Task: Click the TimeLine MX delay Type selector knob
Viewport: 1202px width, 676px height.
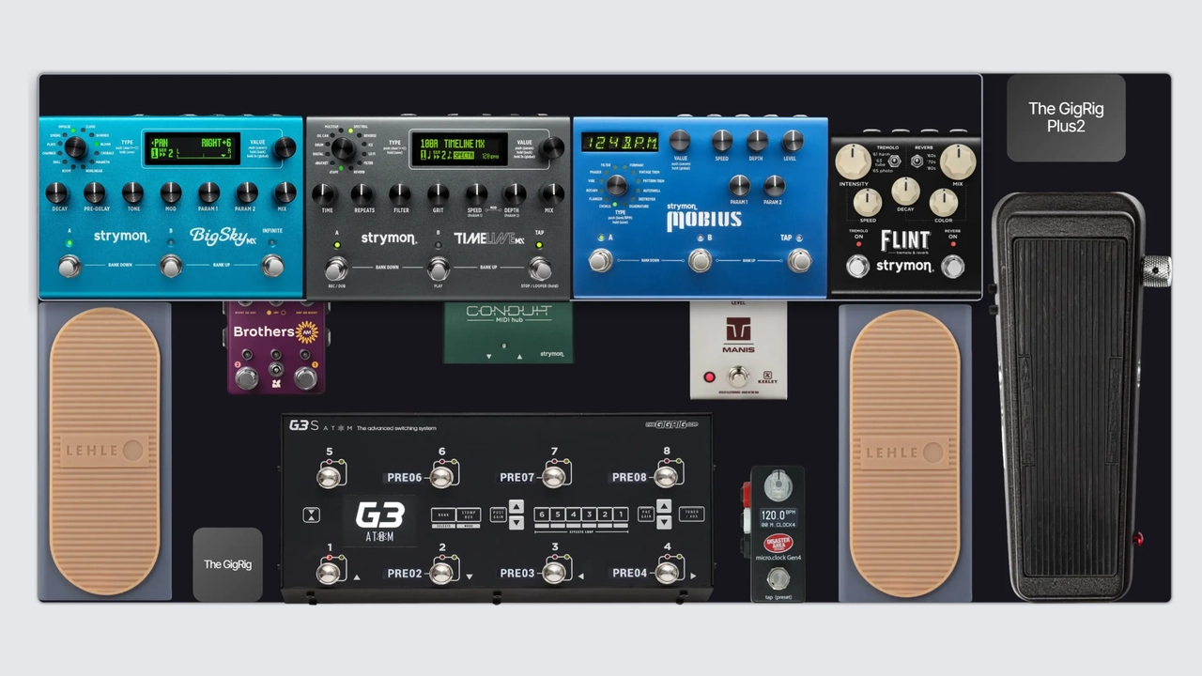Action: [343, 148]
